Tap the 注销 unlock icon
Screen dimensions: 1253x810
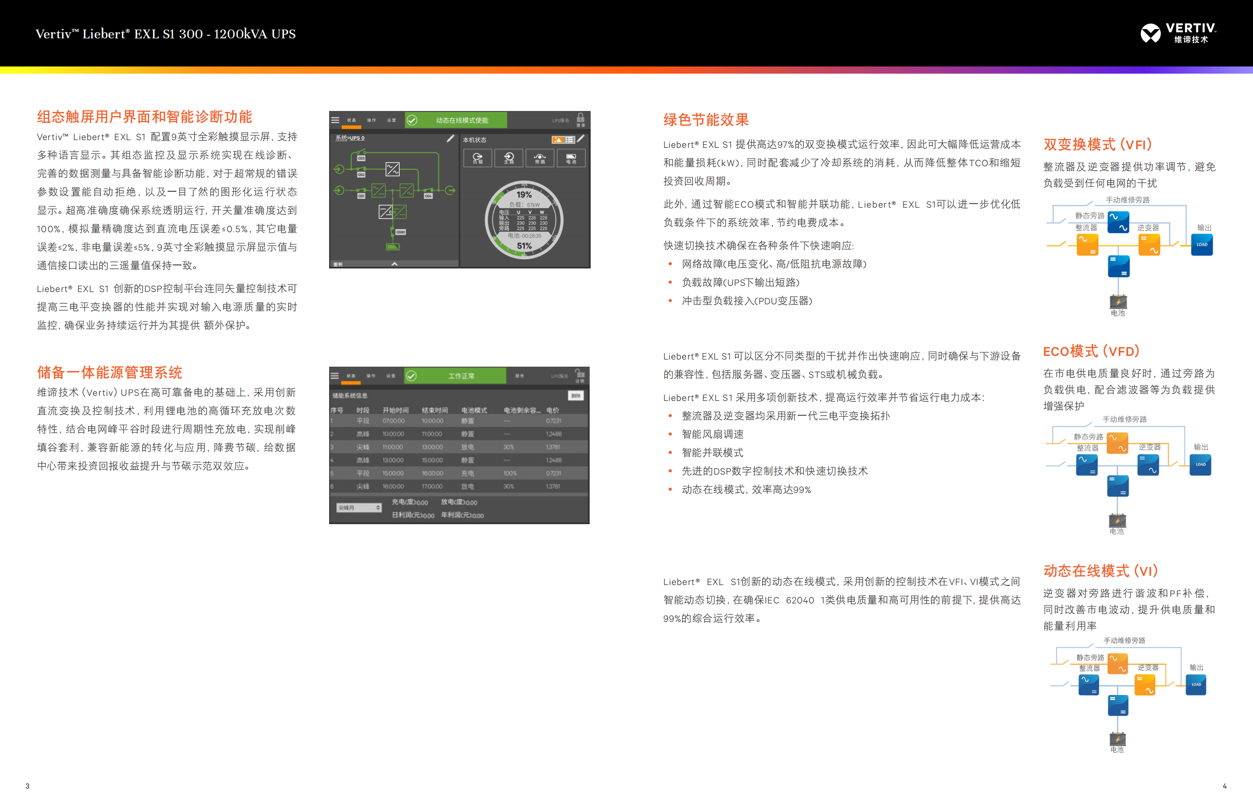tap(579, 375)
